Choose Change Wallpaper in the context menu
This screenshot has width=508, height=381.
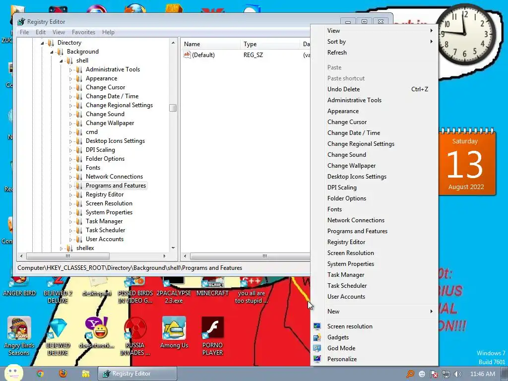pyautogui.click(x=374, y=166)
